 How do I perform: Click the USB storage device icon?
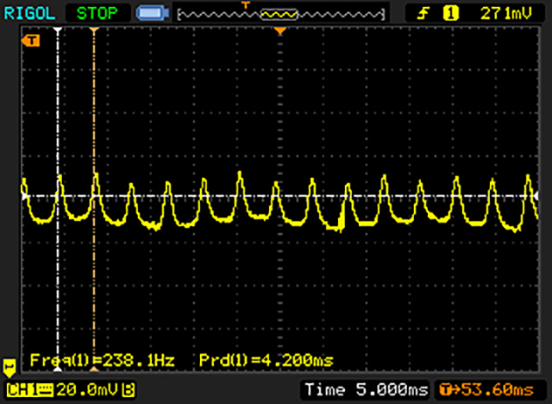coord(153,13)
